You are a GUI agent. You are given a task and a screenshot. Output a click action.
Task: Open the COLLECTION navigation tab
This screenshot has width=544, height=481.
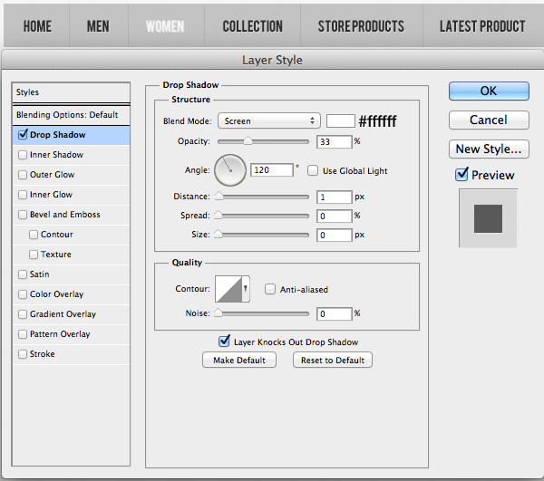[253, 26]
